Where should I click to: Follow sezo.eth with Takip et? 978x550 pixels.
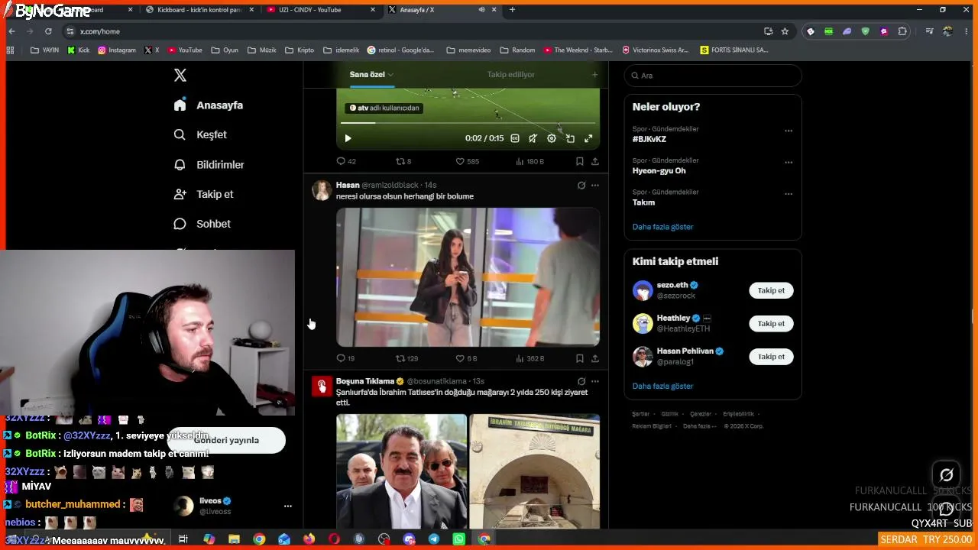[x=771, y=290]
